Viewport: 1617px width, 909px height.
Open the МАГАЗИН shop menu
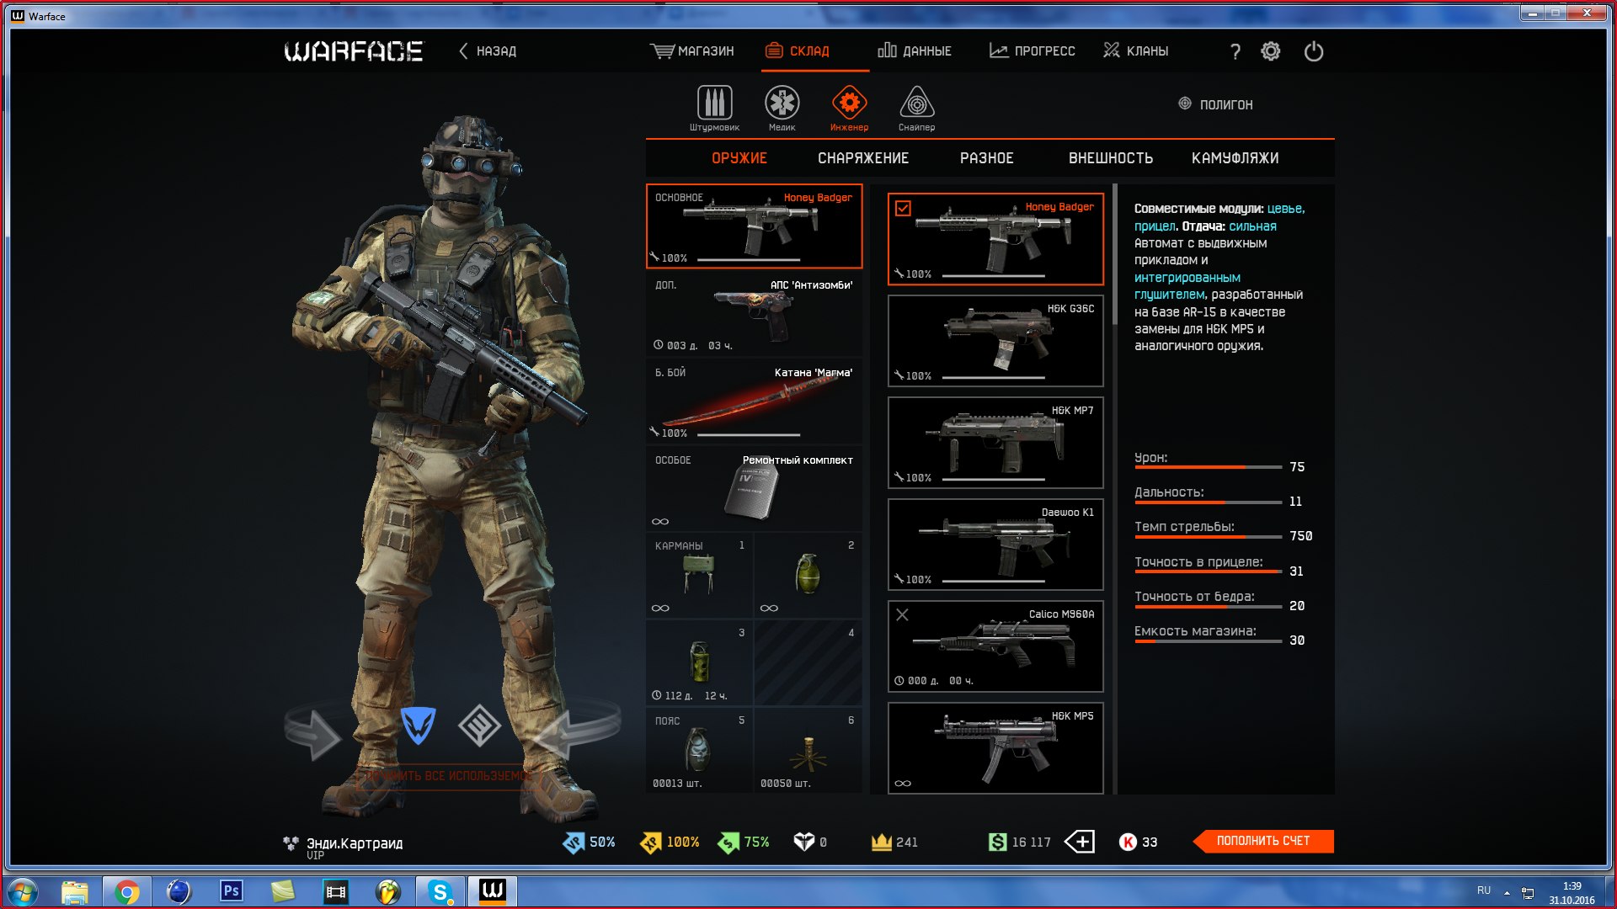pos(692,51)
